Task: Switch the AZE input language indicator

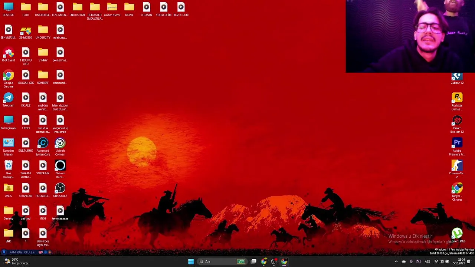Action: (x=427, y=261)
